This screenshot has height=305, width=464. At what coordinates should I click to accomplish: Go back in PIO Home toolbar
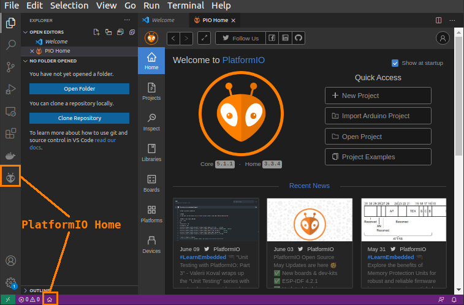click(x=173, y=39)
